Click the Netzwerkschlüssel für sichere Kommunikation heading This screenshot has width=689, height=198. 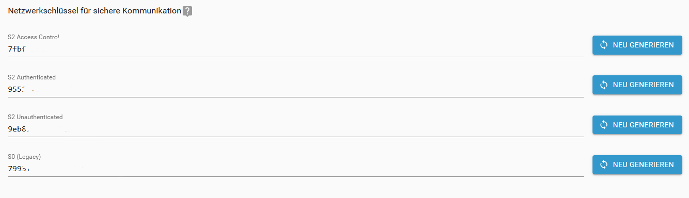click(94, 11)
